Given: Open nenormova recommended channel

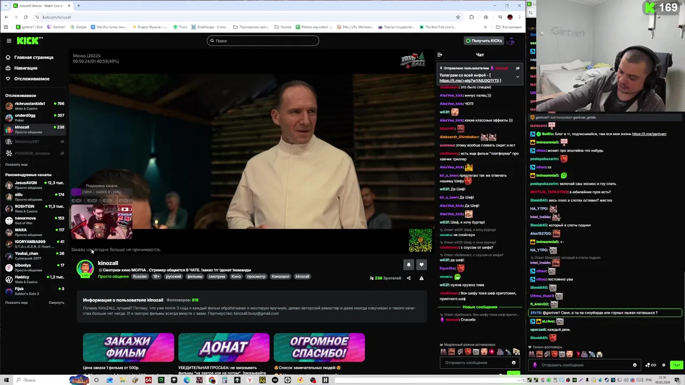Looking at the screenshot, I should point(34,220).
